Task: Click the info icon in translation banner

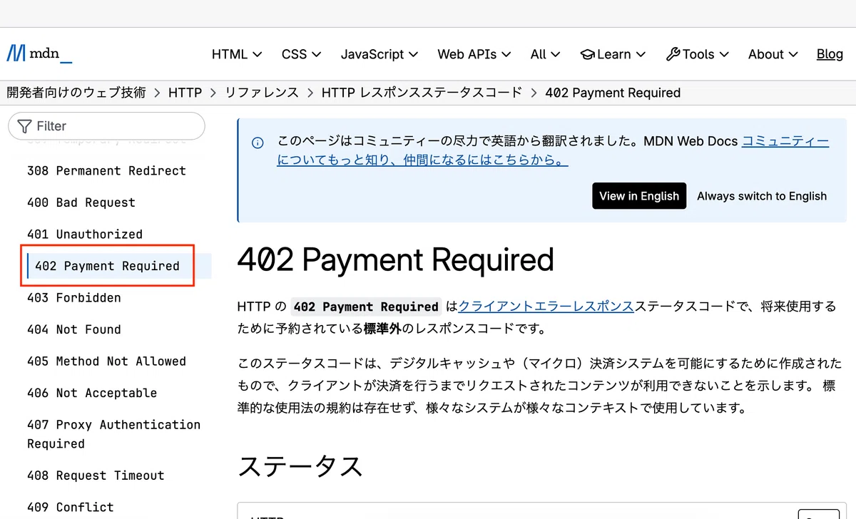Action: pyautogui.click(x=258, y=143)
